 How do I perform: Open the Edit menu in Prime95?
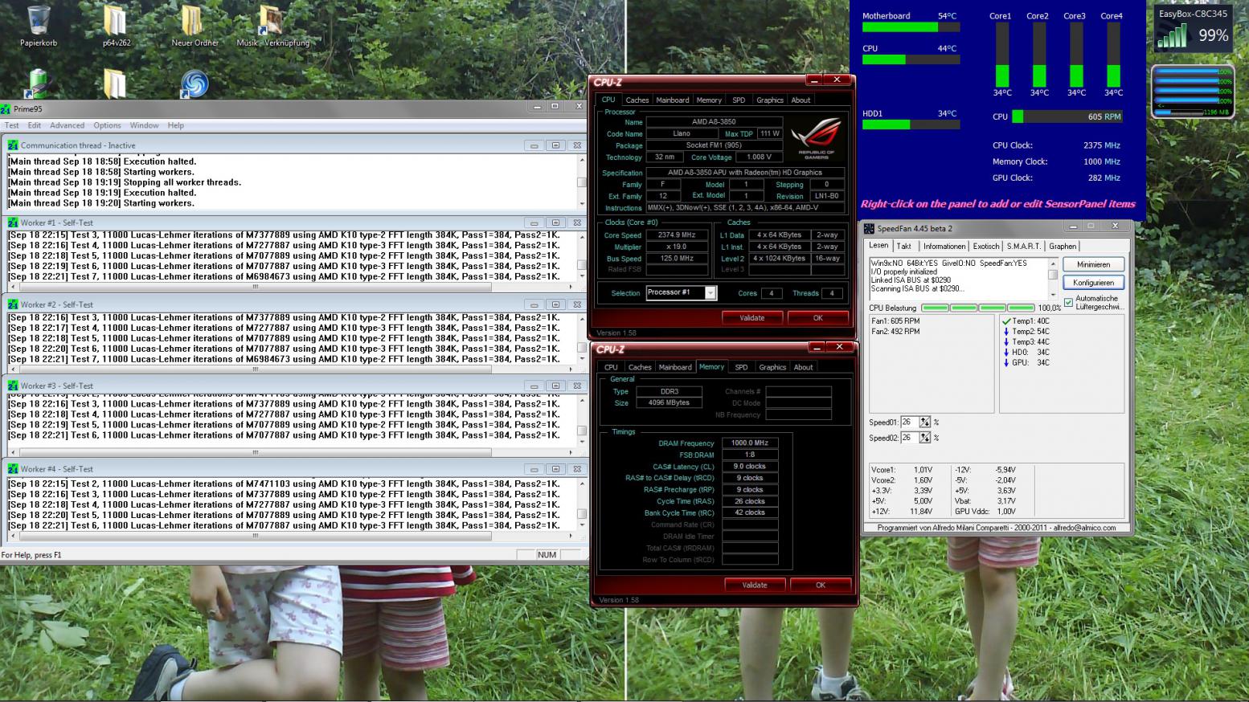35,125
